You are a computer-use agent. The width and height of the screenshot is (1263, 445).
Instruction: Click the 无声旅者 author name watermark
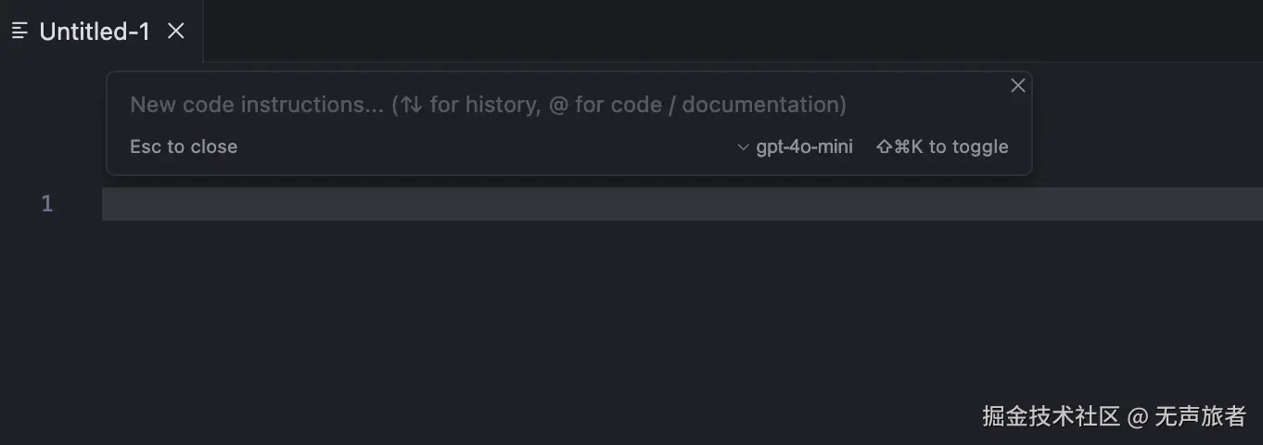point(1200,416)
